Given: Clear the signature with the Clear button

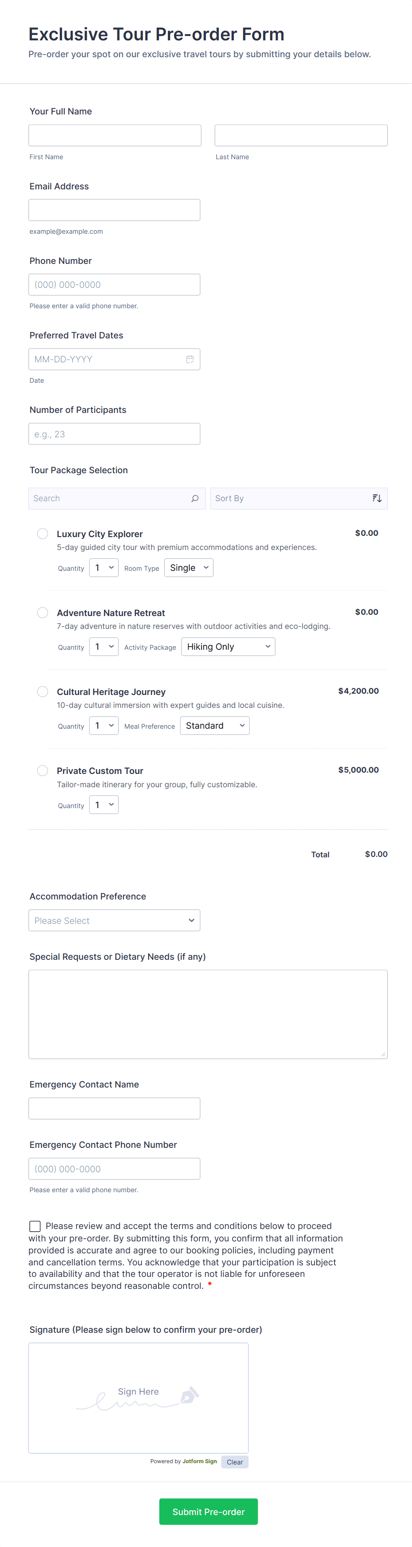Looking at the screenshot, I should pyautogui.click(x=234, y=1462).
